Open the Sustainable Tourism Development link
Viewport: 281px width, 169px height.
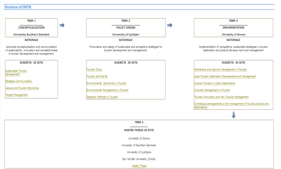(16, 73)
